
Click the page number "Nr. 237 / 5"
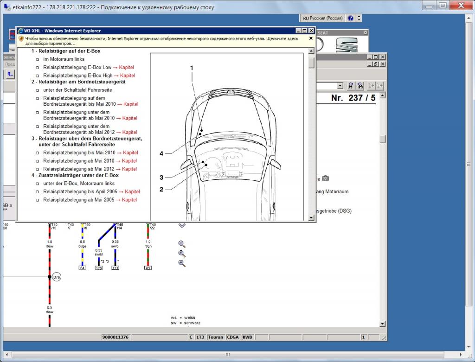coord(353,98)
